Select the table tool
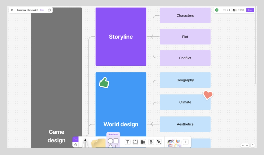The image size is (264, 155). point(143,142)
